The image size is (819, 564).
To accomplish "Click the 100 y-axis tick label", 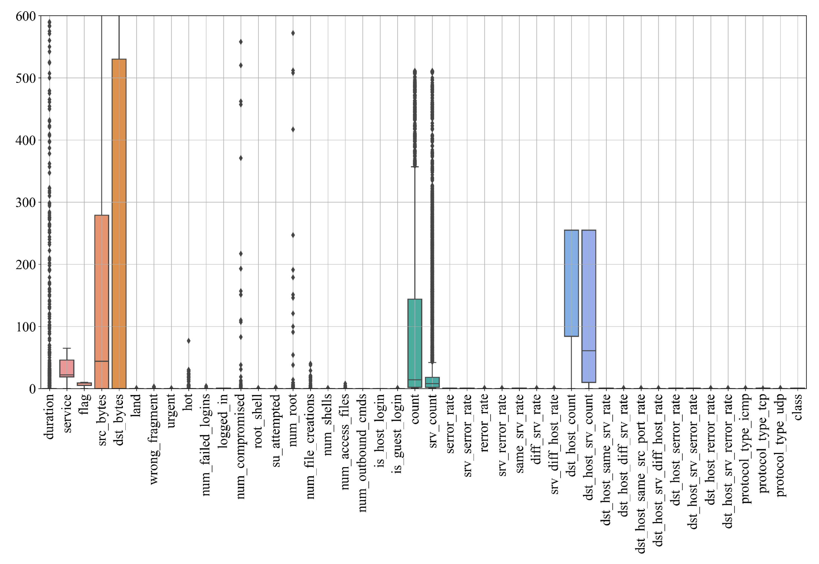I will click(26, 327).
